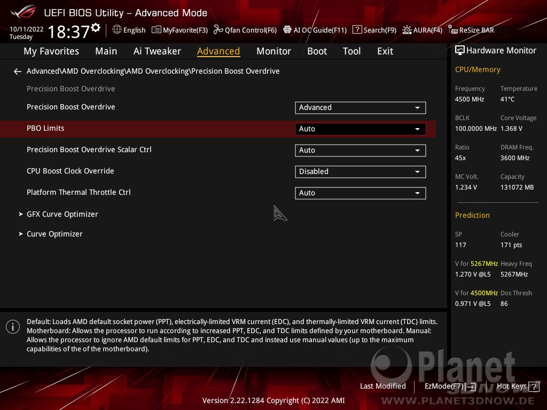The width and height of the screenshot is (547, 410).
Task: Open MyFavorite(F3) label
Action: point(185,30)
